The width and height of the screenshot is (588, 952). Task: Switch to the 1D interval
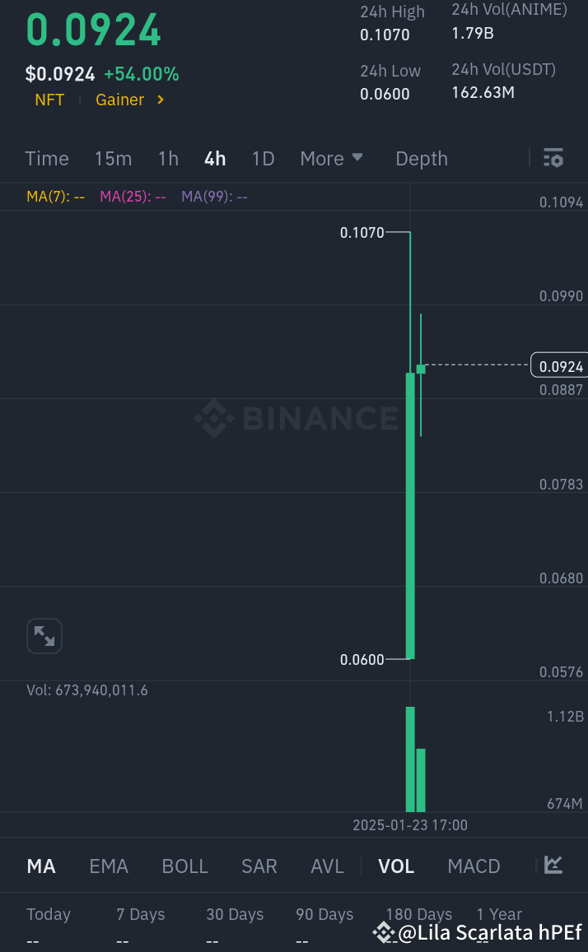click(263, 158)
